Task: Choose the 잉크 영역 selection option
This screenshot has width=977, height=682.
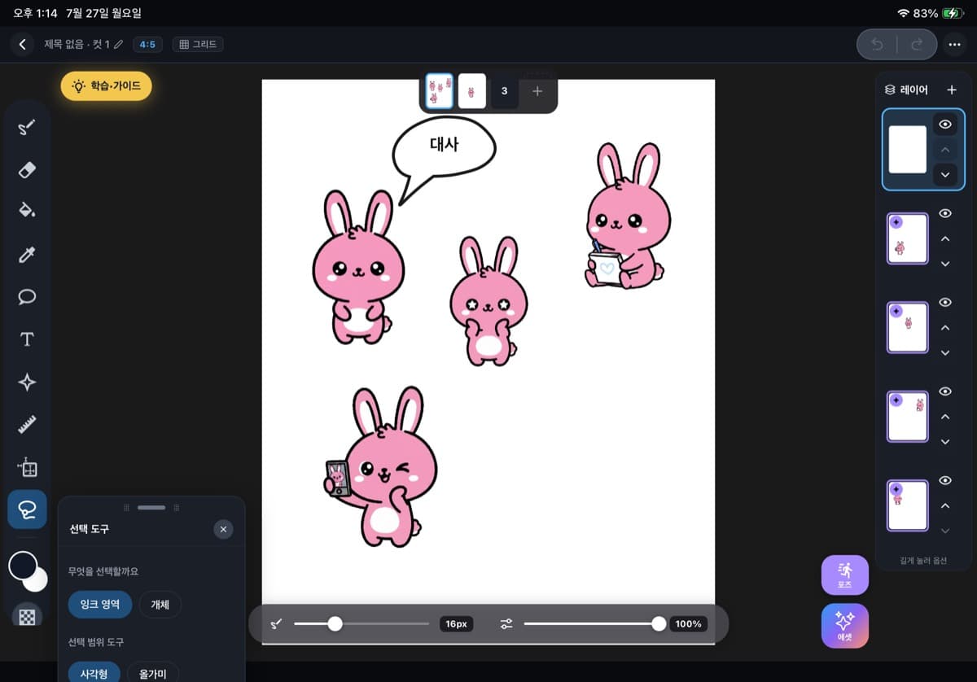Action: coord(100,604)
